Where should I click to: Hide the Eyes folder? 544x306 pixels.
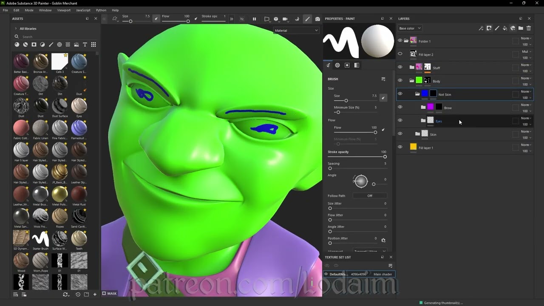click(400, 120)
